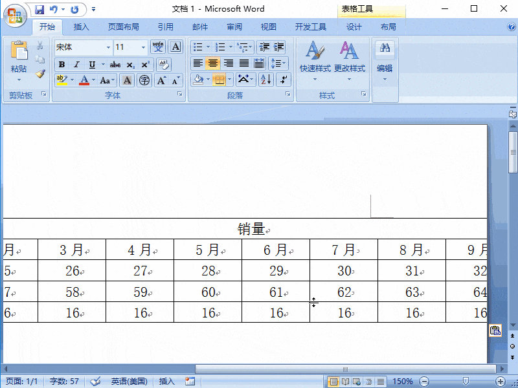Viewport: 518px width, 388px height.
Task: Select the subscript formatting icon
Action: (x=129, y=65)
